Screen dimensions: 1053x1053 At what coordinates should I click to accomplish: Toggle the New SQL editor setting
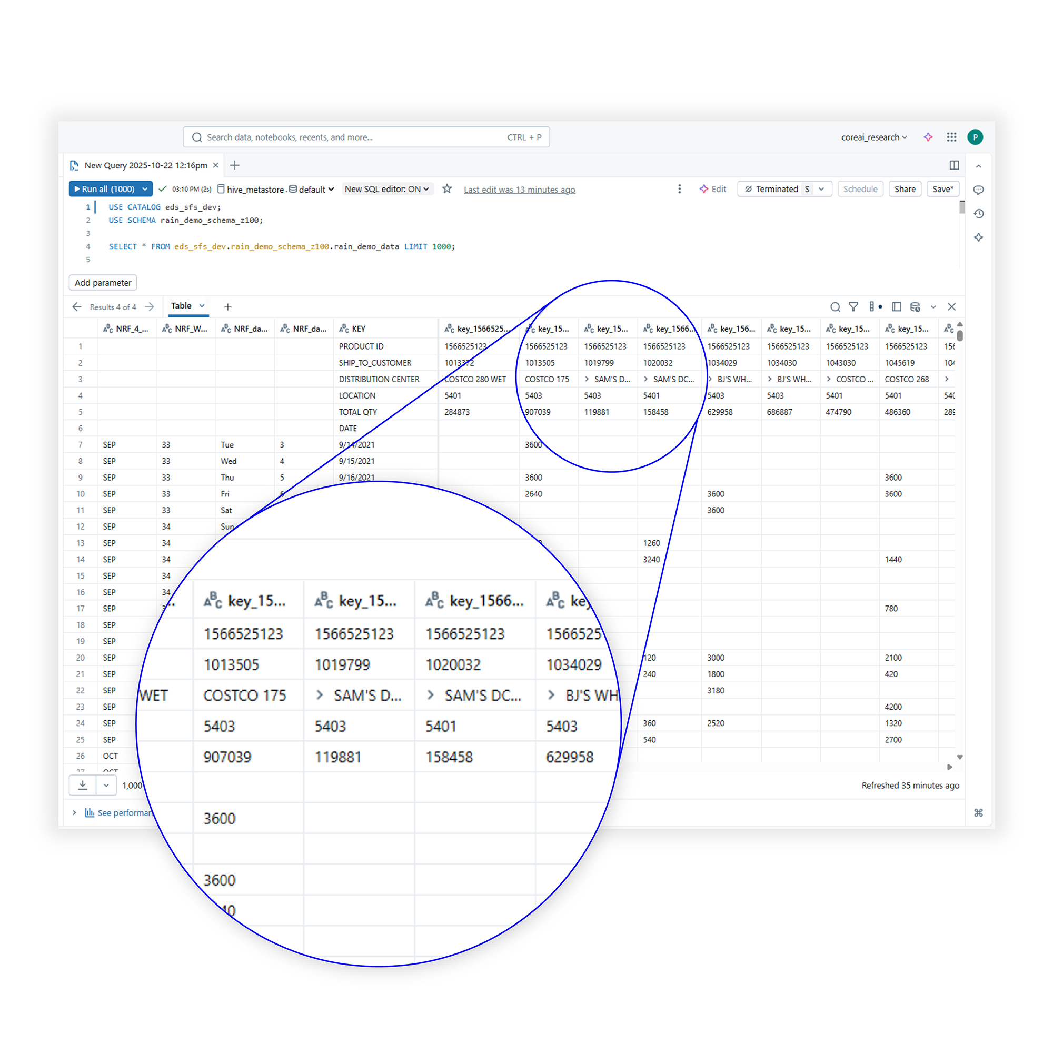[388, 189]
